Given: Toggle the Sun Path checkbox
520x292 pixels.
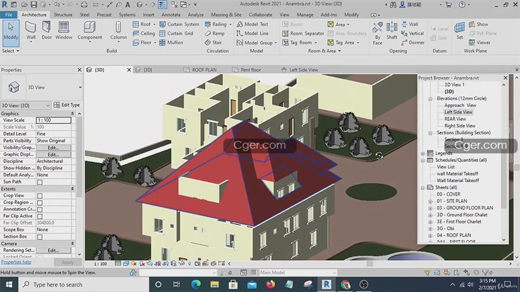Looking at the screenshot, I should [40, 182].
